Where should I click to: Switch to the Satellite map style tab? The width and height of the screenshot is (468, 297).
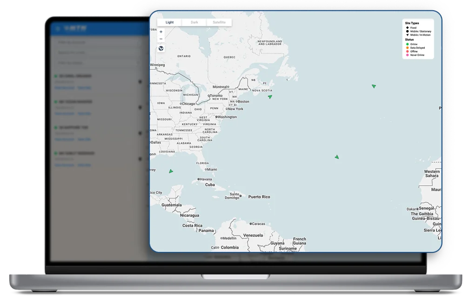(219, 22)
